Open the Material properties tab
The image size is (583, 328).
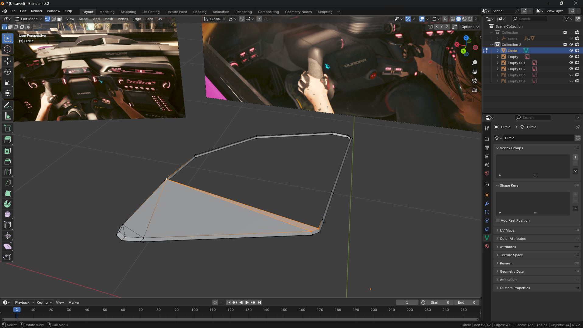pyautogui.click(x=487, y=246)
